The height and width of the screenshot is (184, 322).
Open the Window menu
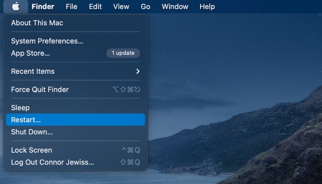coord(175,6)
